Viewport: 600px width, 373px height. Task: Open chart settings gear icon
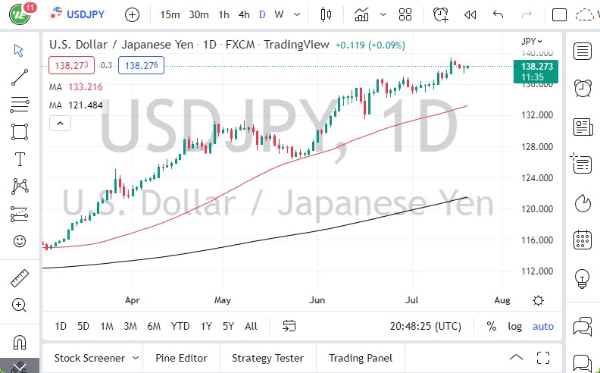[x=538, y=300]
